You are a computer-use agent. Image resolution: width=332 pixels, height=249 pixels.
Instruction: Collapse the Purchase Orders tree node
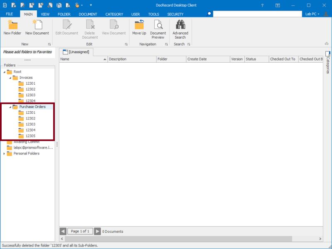[x=10, y=107]
